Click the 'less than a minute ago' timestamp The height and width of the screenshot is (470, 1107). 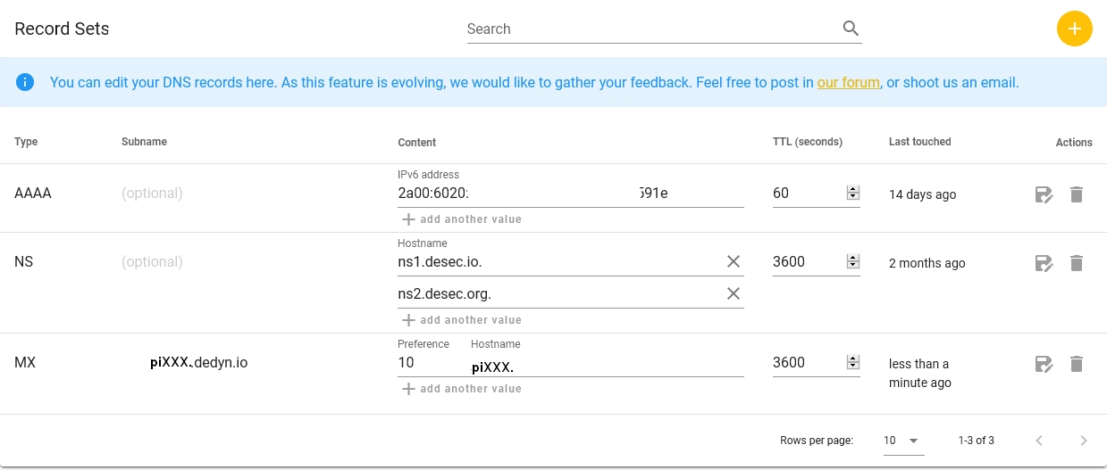tap(920, 374)
